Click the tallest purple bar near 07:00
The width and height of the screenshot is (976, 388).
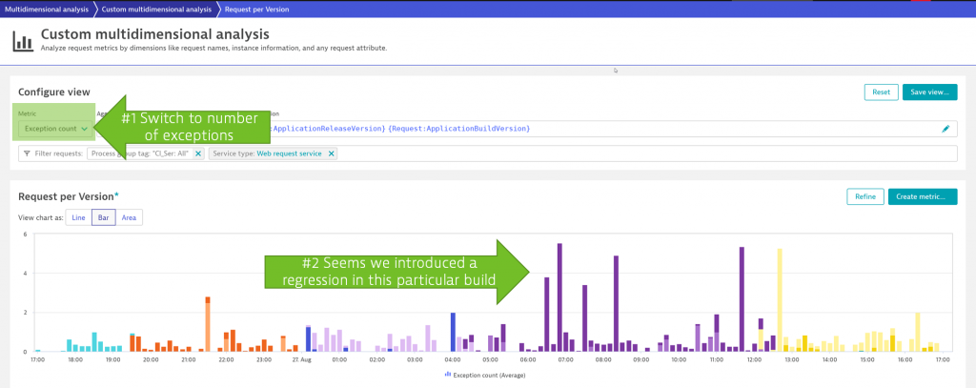(559, 297)
